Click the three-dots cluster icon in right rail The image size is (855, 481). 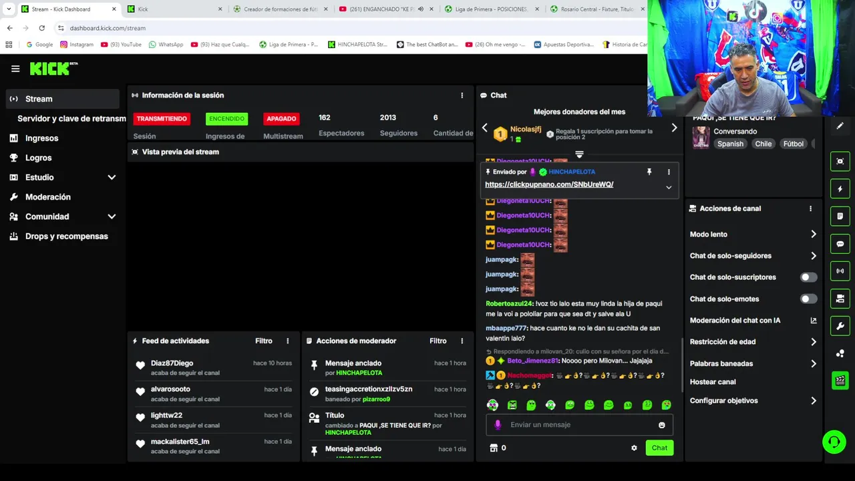(x=840, y=353)
